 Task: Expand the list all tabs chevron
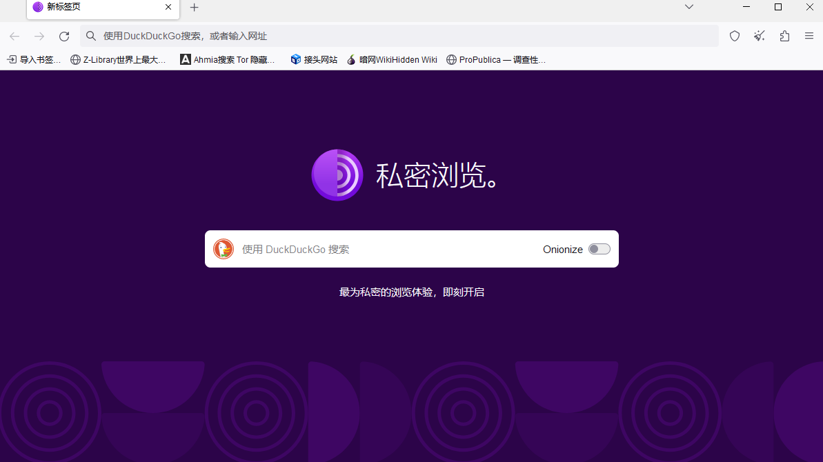click(689, 8)
